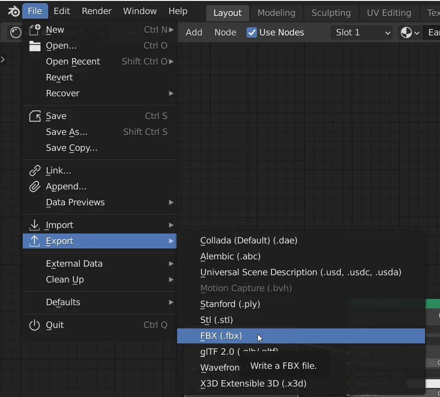
Task: Export as Stl (.stl)
Action: [301, 320]
